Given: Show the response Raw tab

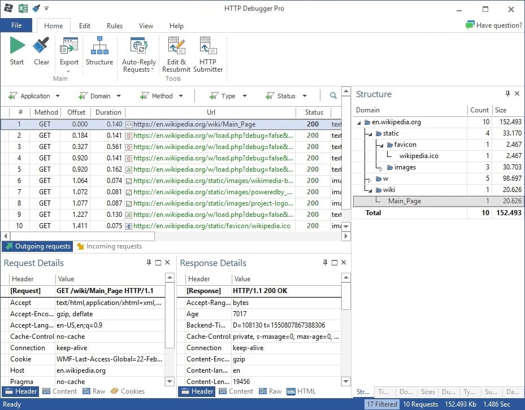Looking at the screenshot, I should [270, 391].
